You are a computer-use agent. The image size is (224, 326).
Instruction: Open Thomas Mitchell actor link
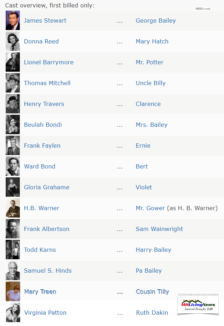[x=47, y=83]
